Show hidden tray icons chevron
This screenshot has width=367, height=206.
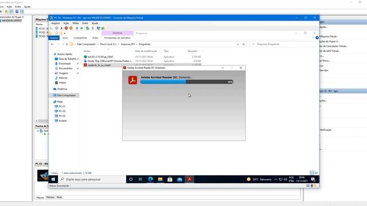276,179
